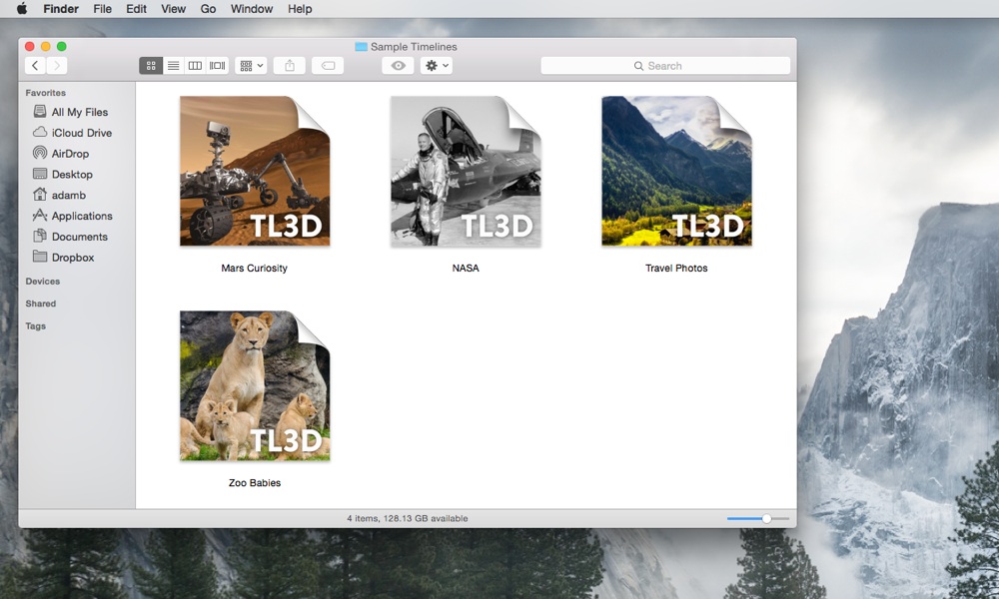999x599 pixels.
Task: Click the AirDrop radar icon
Action: coord(40,153)
